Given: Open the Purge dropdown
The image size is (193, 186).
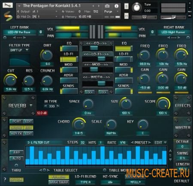Looking at the screenshot, I should click(112, 12).
